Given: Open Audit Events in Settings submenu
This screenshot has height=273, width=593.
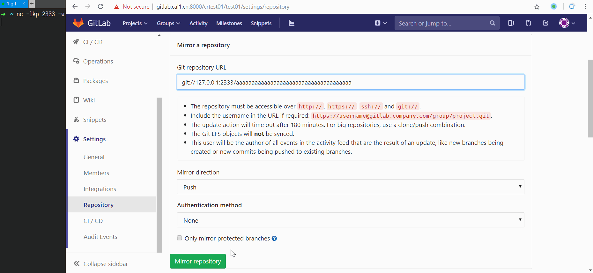Looking at the screenshot, I should [x=100, y=237].
